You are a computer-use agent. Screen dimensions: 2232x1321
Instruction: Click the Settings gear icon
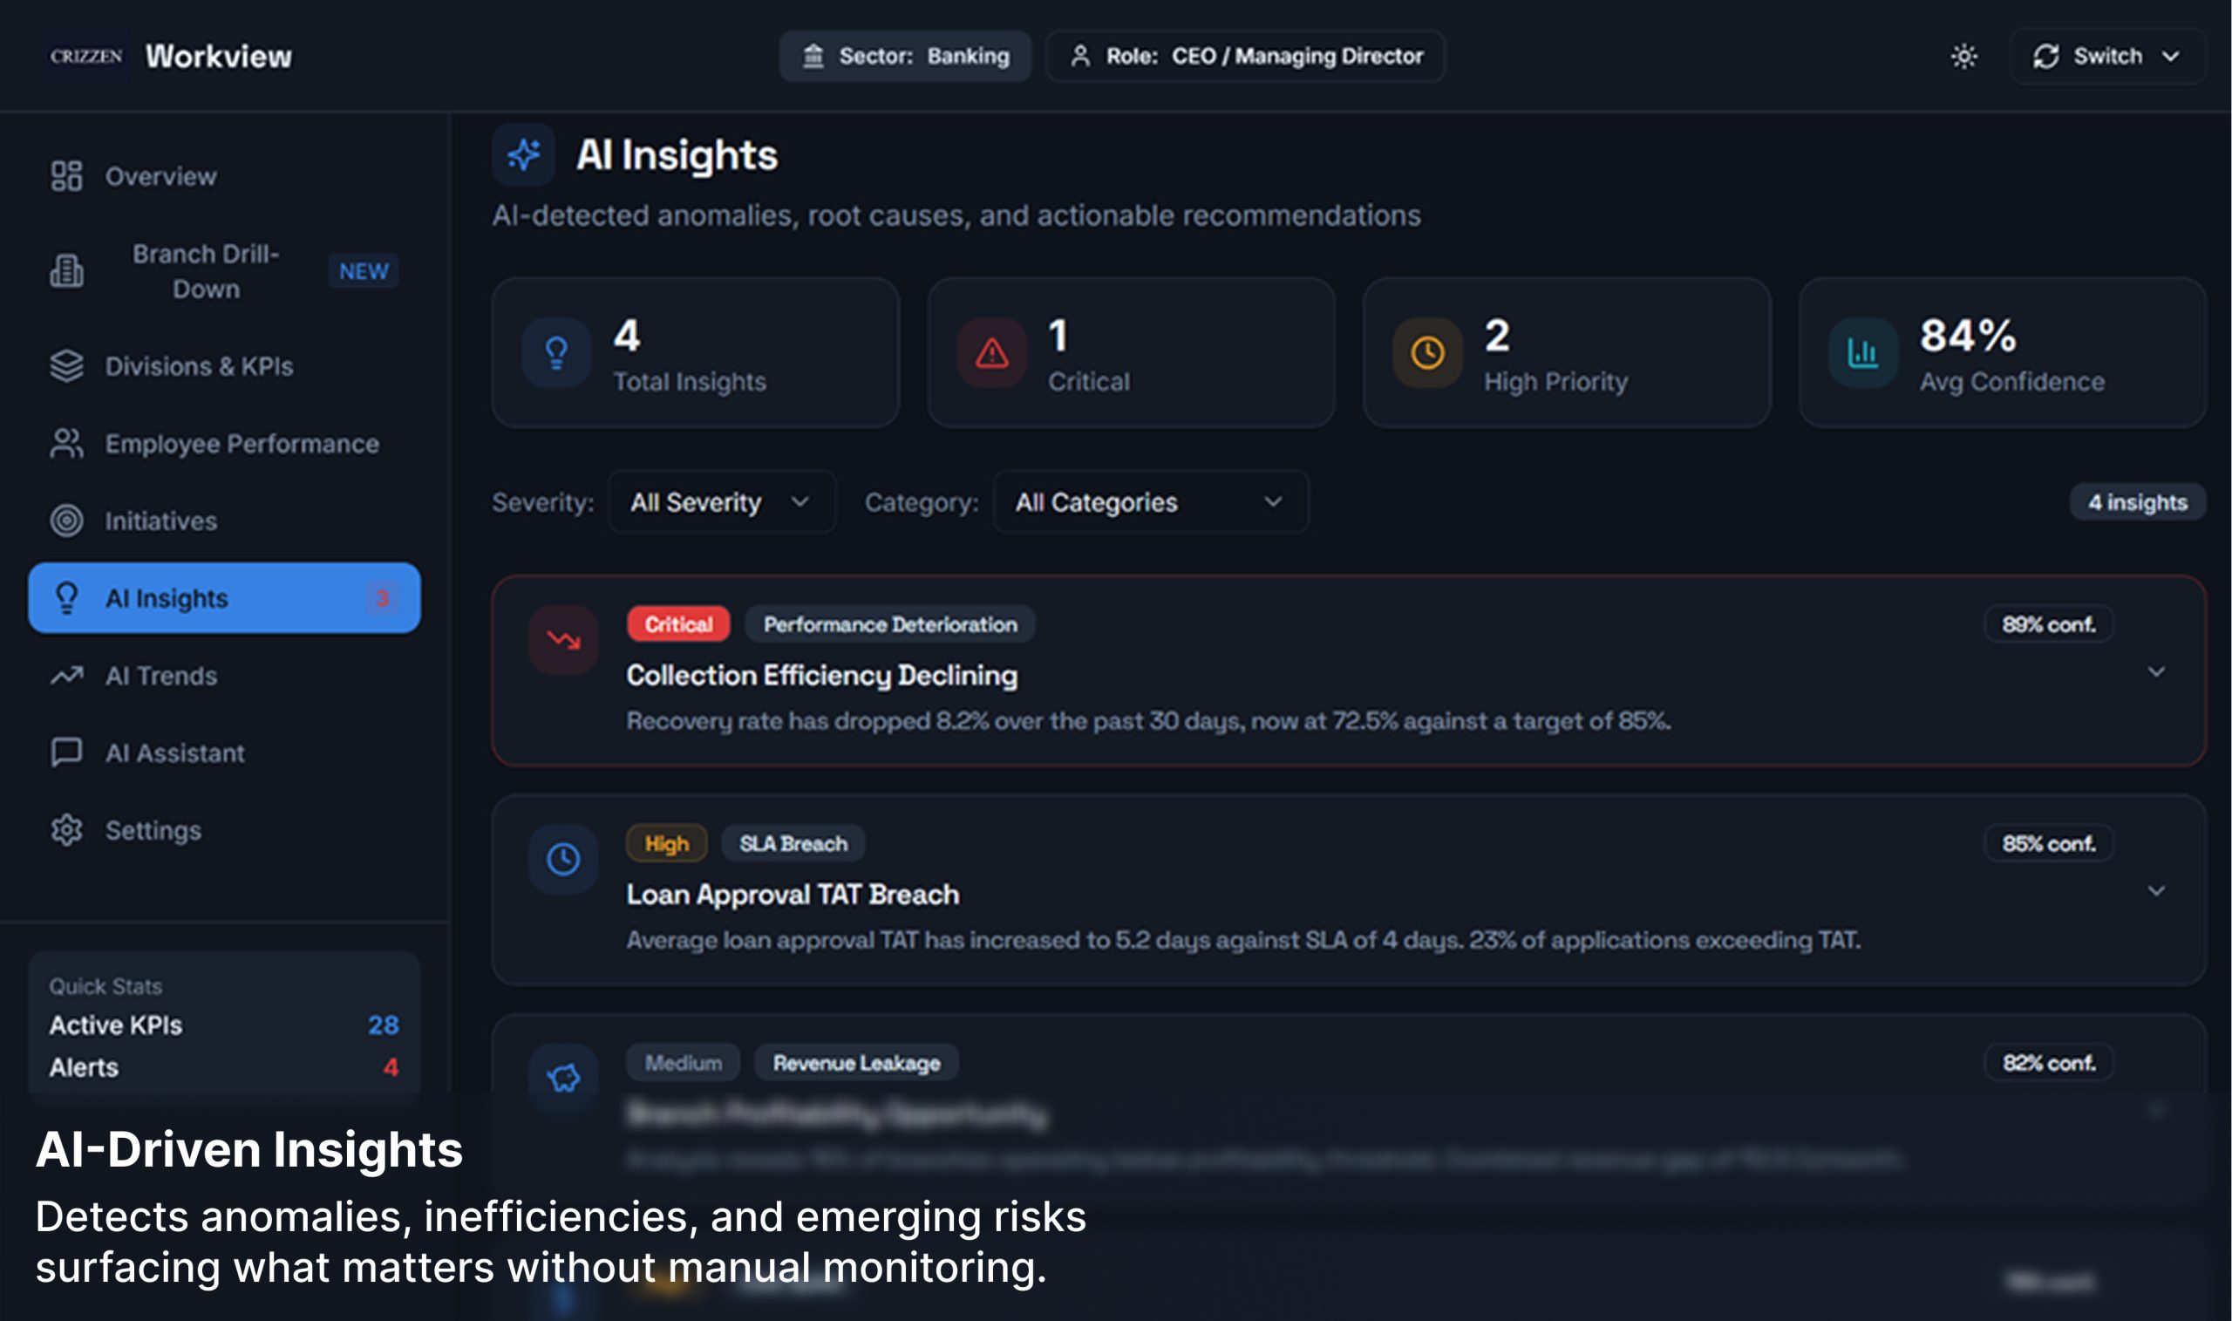(67, 830)
